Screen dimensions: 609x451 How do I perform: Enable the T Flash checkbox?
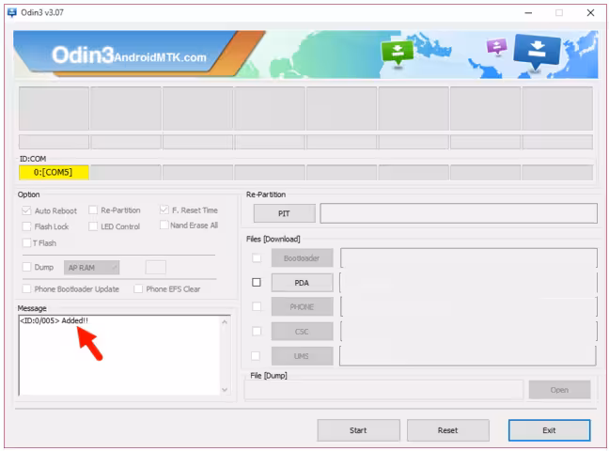[26, 242]
